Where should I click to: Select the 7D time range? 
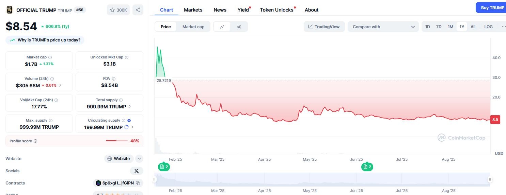tap(439, 26)
